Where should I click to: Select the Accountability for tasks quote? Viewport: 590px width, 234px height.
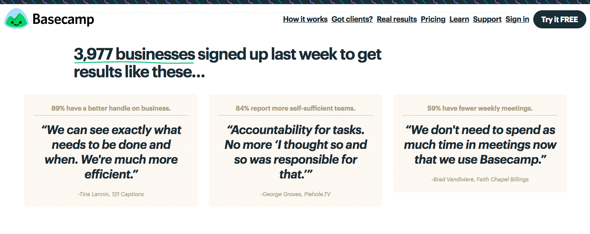295,152
